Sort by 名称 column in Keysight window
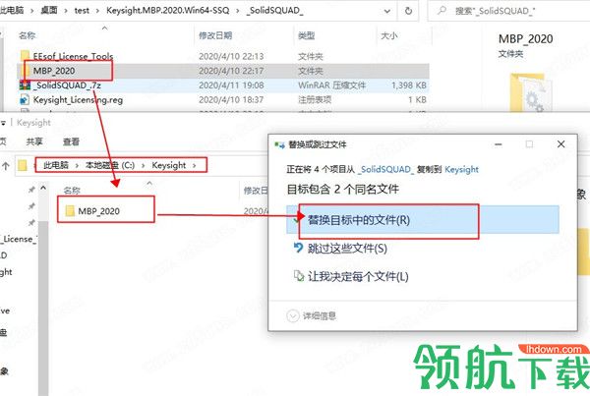The height and width of the screenshot is (396, 590). [x=72, y=191]
